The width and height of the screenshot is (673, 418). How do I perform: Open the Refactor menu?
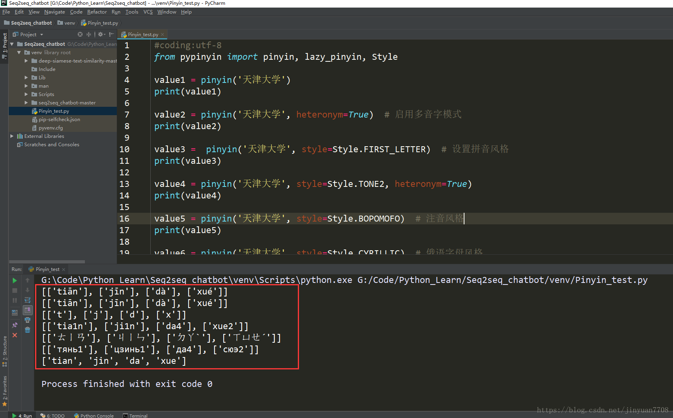click(x=97, y=12)
